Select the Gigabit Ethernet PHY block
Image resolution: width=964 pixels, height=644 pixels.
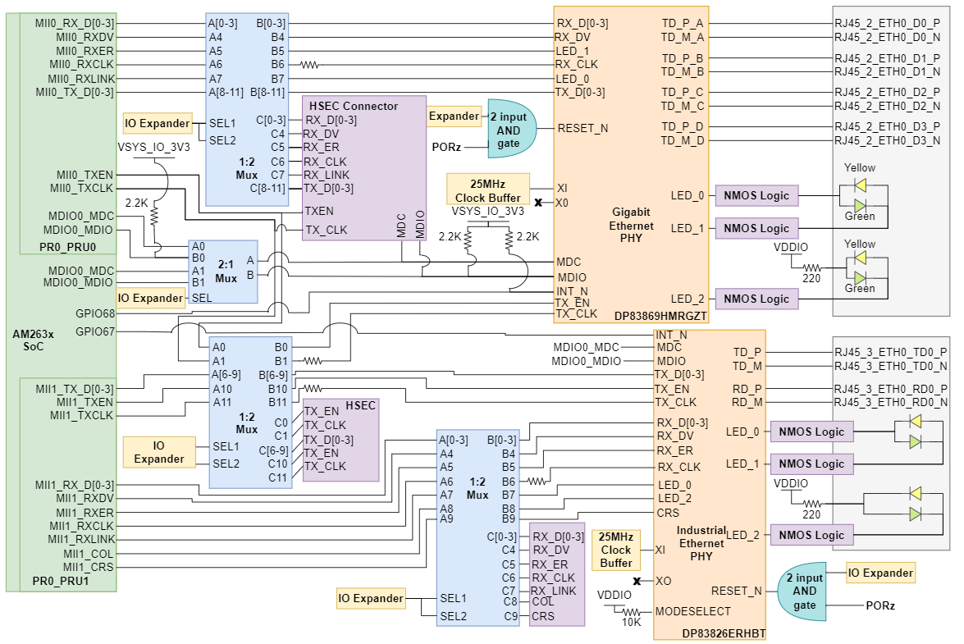(x=632, y=222)
